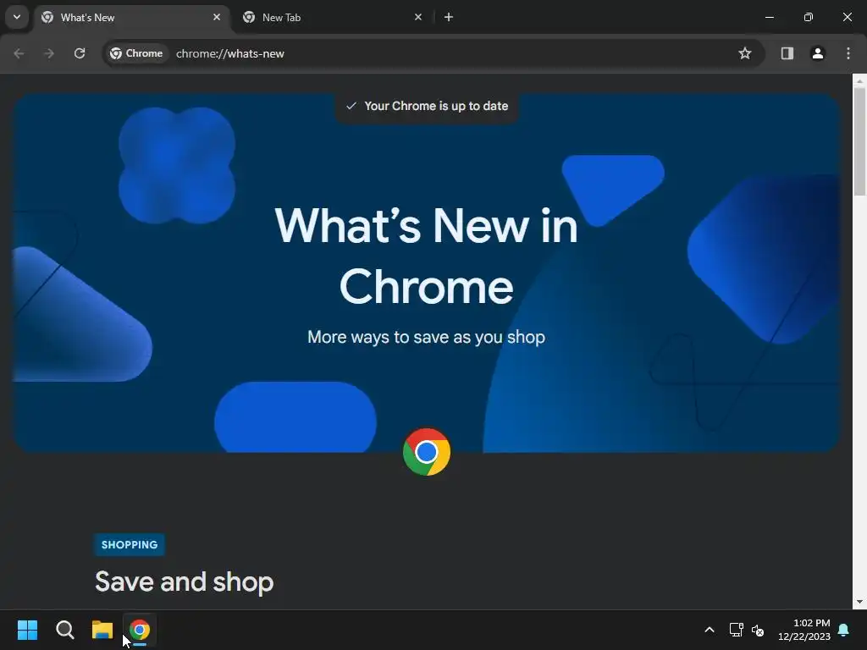Click the 'Your Chrome is up to date' notice
867x650 pixels.
point(427,106)
